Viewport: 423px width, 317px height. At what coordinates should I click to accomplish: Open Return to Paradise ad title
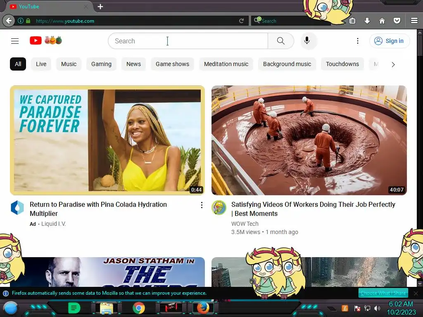coord(98,209)
